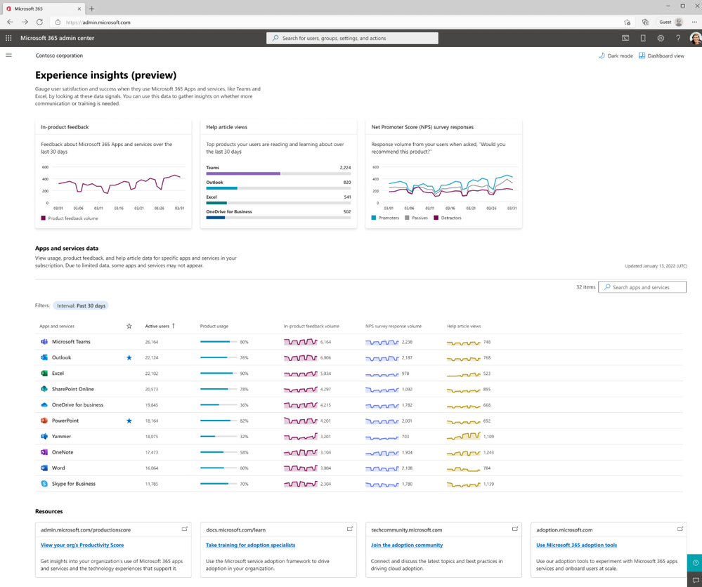Switch to Dashboard view
Screen dimensions: 702x587
[x=661, y=56]
